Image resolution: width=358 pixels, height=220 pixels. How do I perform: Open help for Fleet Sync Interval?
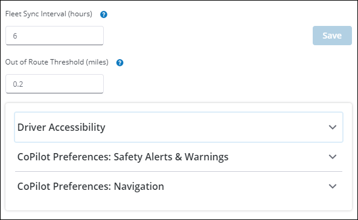pyautogui.click(x=104, y=14)
